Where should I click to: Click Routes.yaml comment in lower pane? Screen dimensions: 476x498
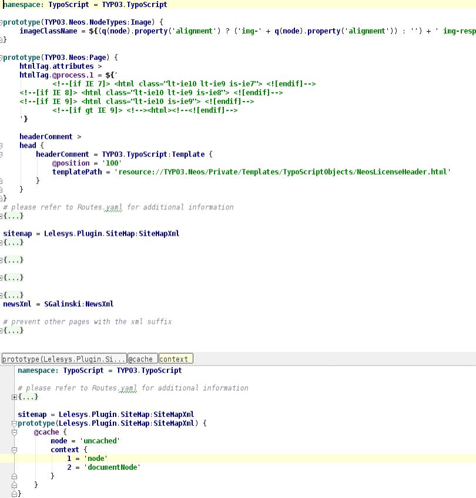[133, 388]
